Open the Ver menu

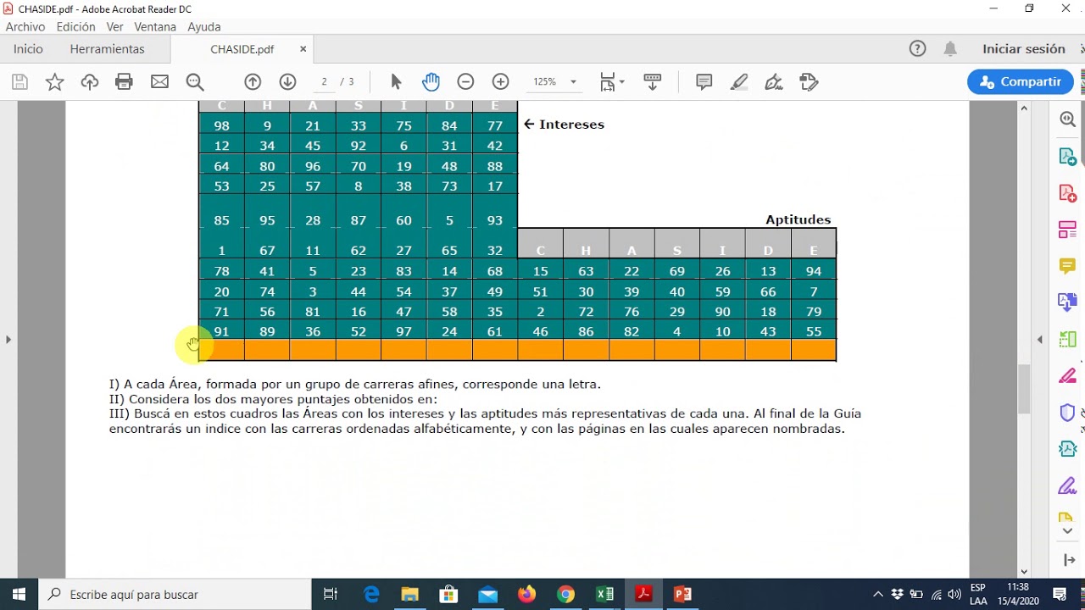[114, 27]
